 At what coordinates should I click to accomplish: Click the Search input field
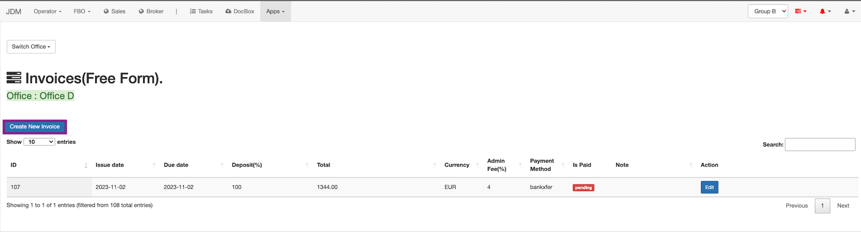point(819,144)
